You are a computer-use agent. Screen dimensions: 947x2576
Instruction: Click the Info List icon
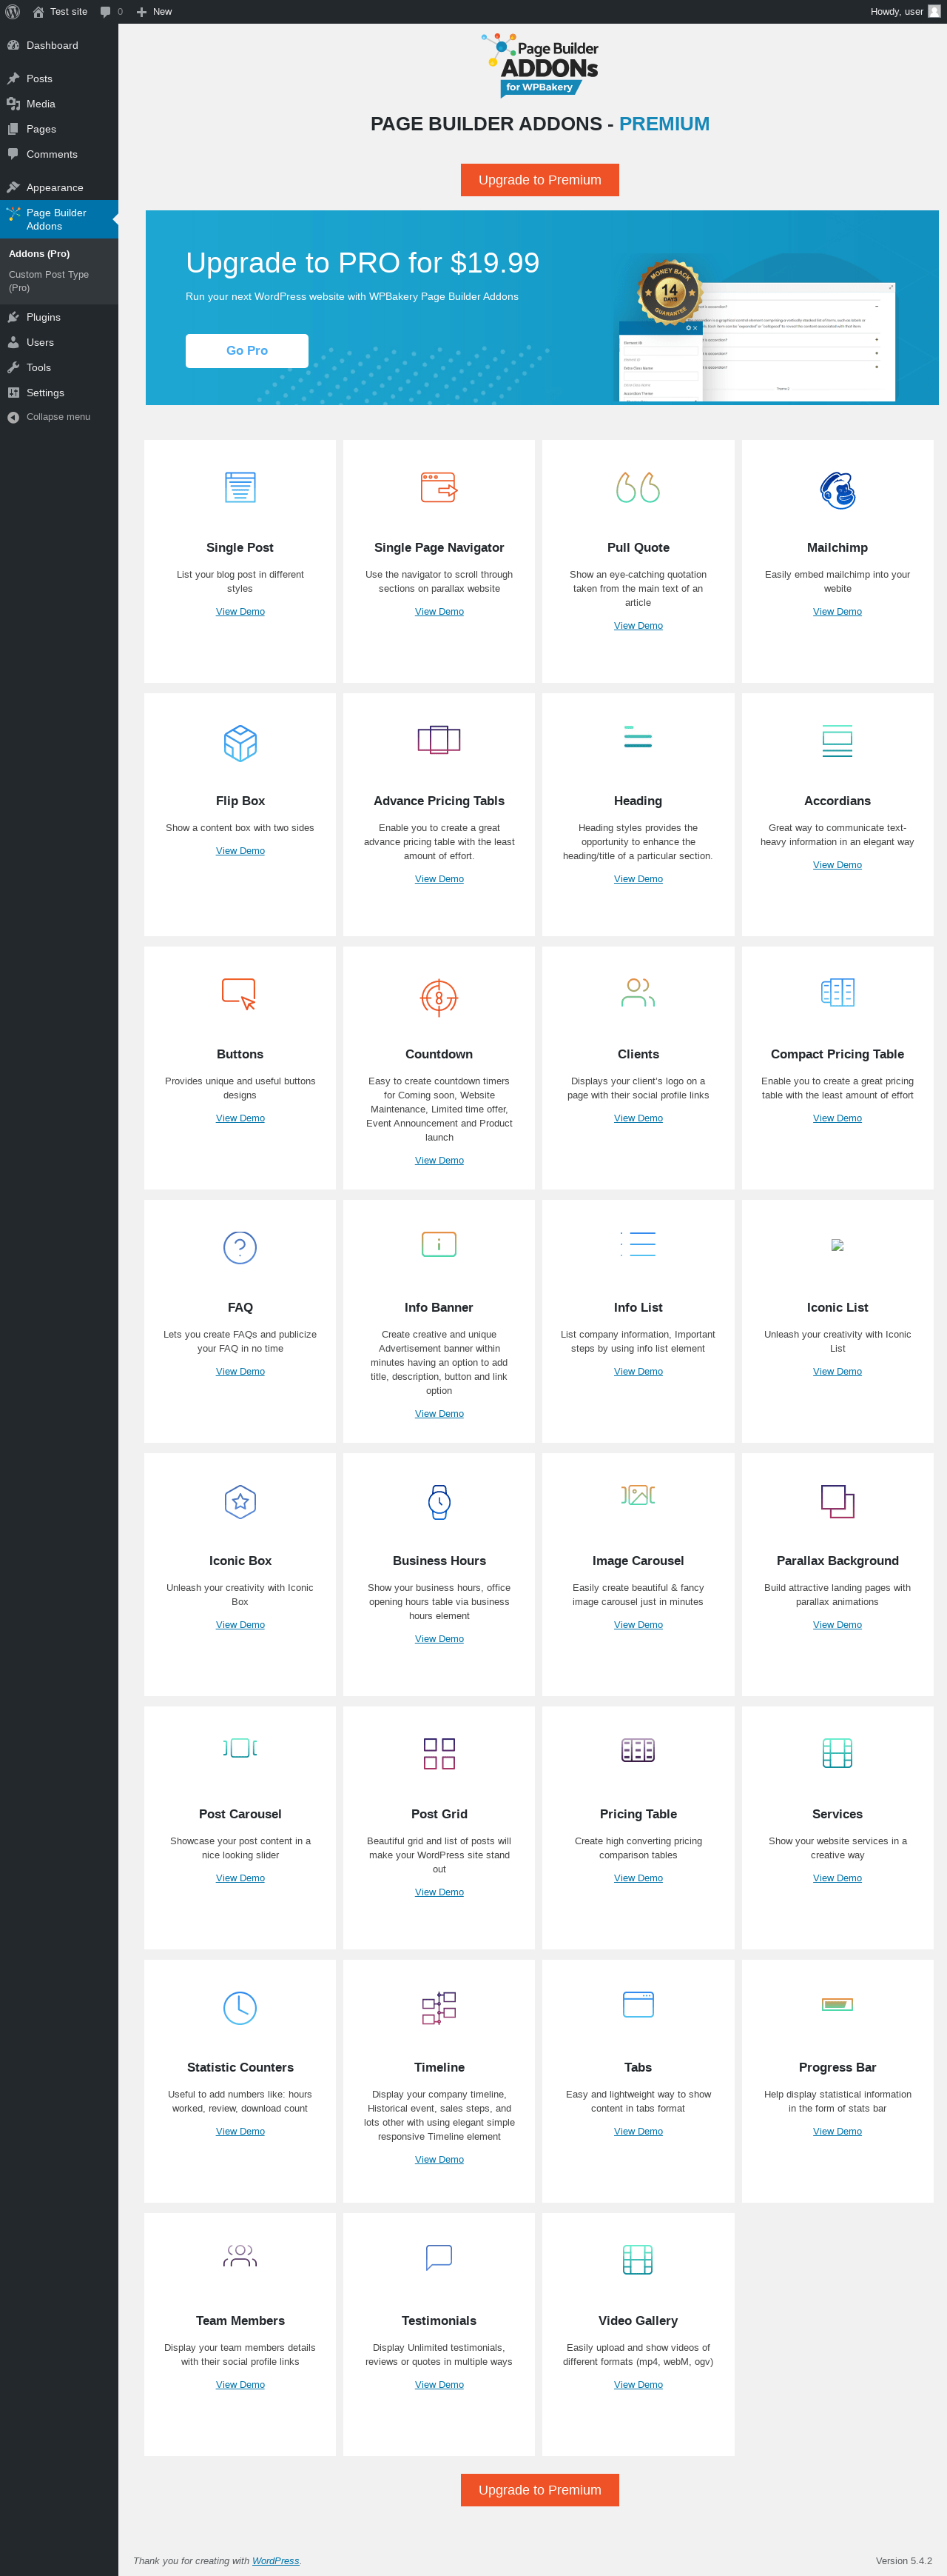tap(637, 1244)
